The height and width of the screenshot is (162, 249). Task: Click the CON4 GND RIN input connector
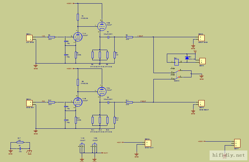click(29, 103)
